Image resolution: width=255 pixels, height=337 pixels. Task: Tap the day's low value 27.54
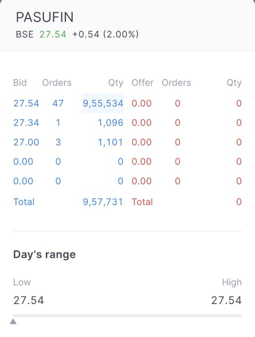pos(29,300)
